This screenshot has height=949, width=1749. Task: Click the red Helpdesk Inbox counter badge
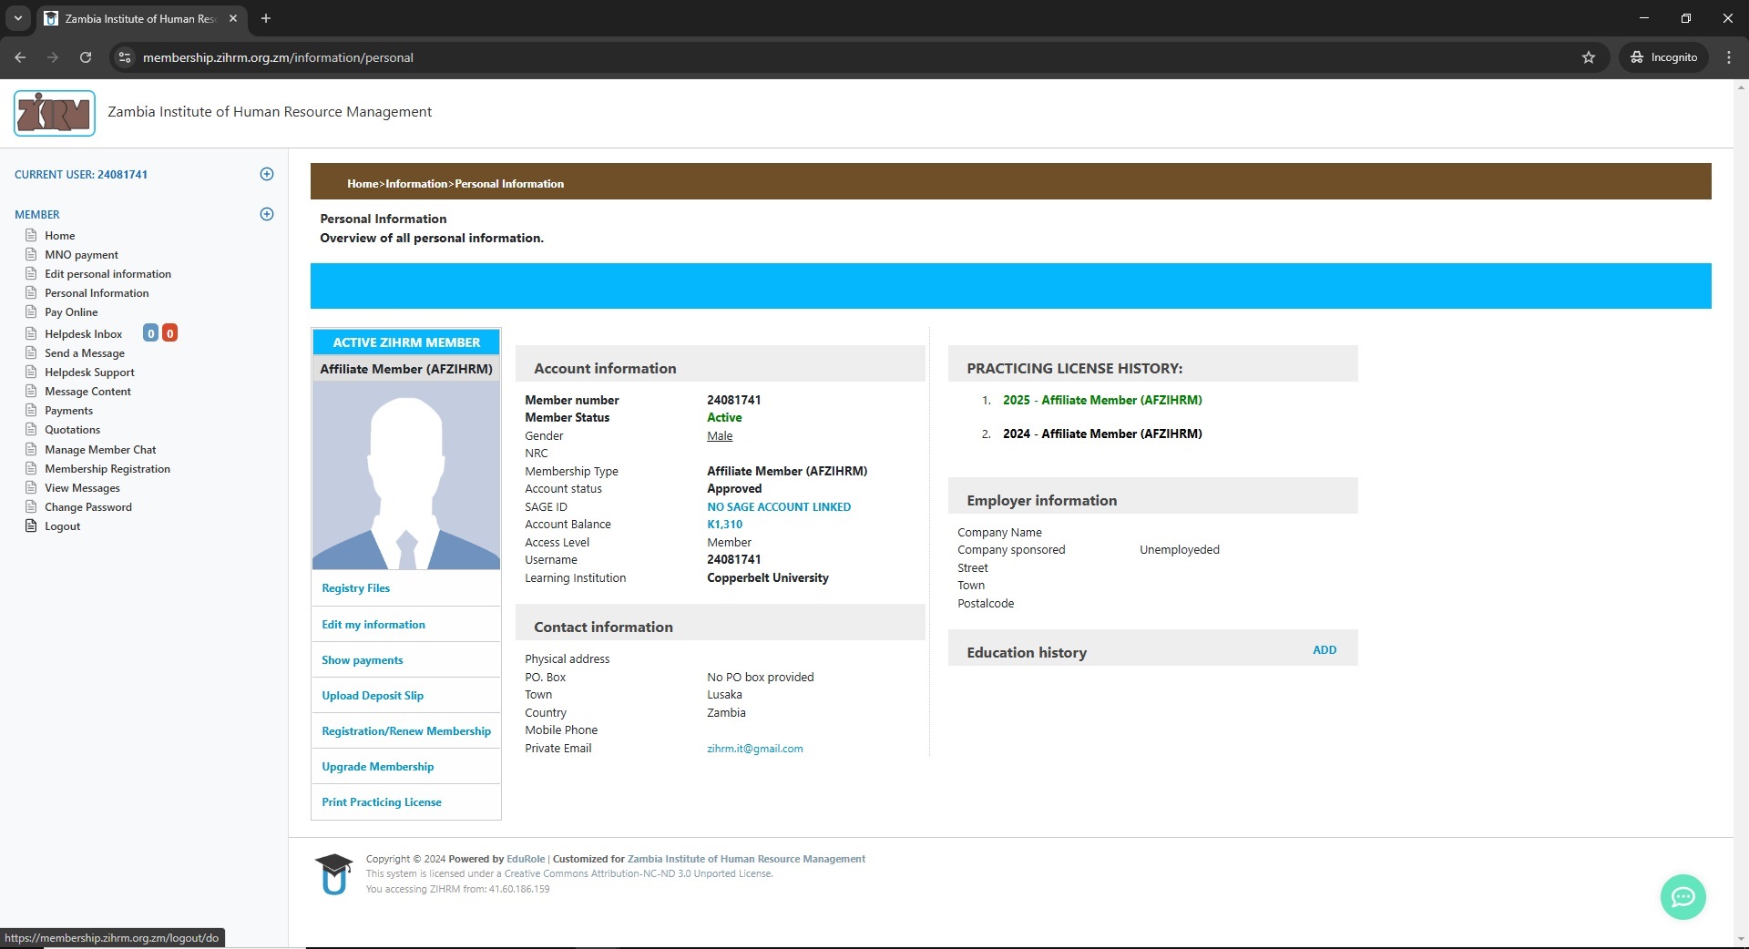coord(169,333)
